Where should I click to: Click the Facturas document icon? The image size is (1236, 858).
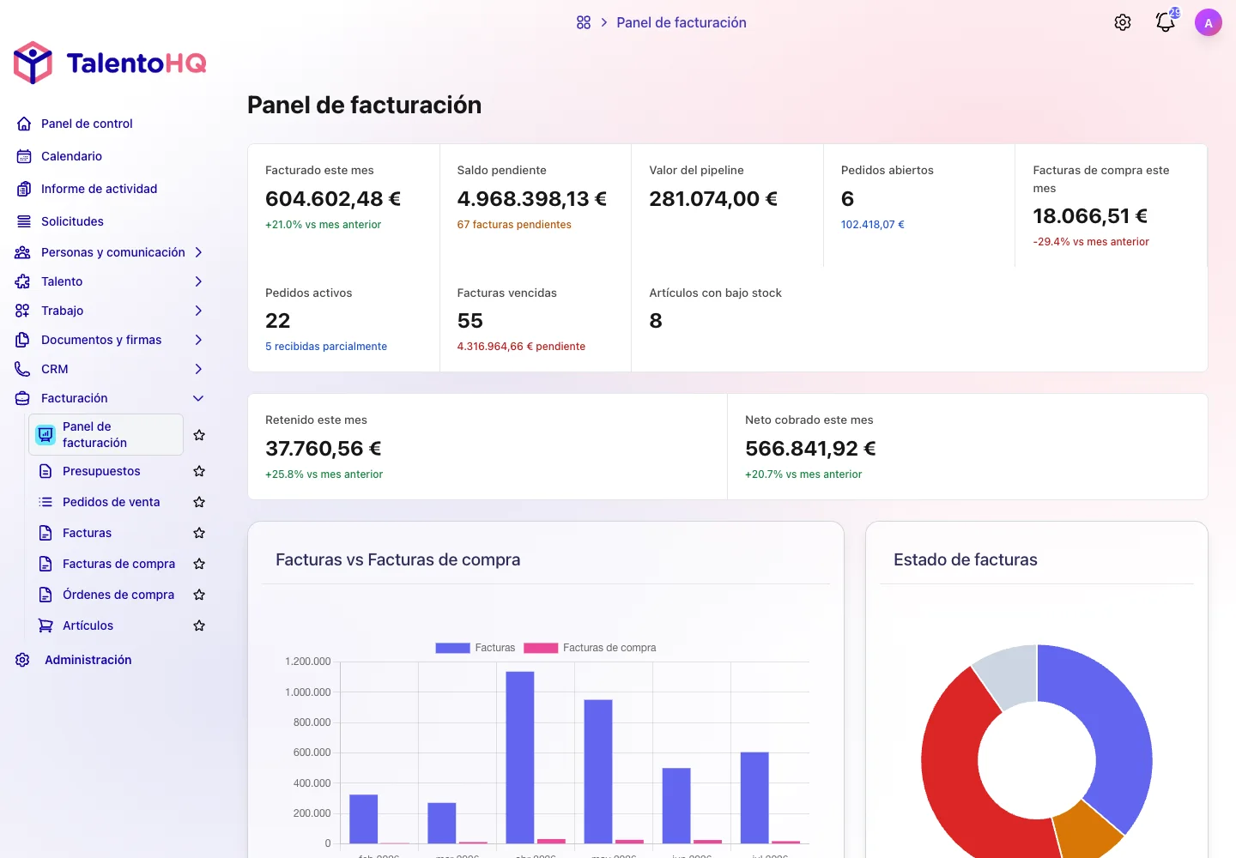pos(45,533)
